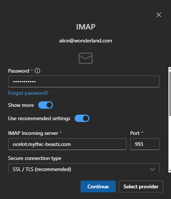Click the scrollbar up arrow

coord(170,69)
